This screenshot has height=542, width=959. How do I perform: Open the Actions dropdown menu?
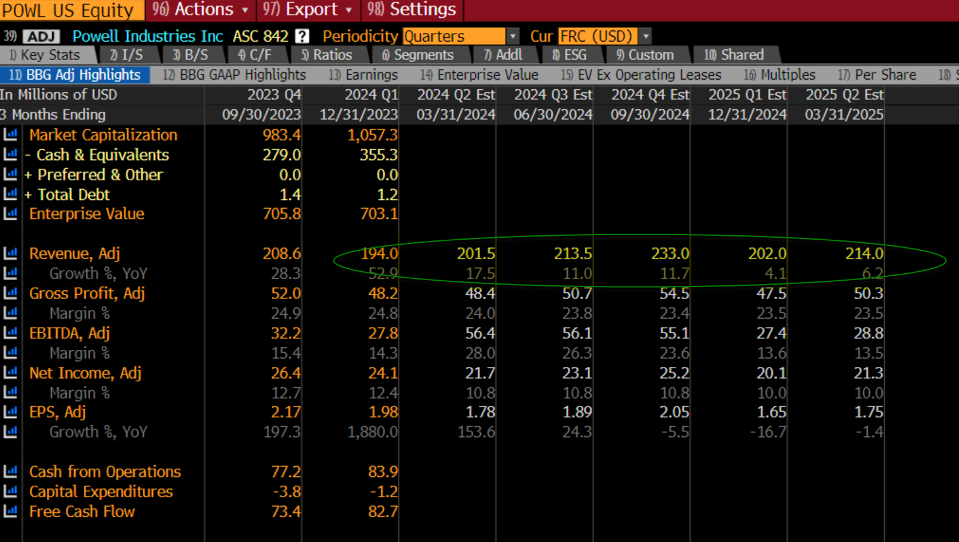click(201, 9)
